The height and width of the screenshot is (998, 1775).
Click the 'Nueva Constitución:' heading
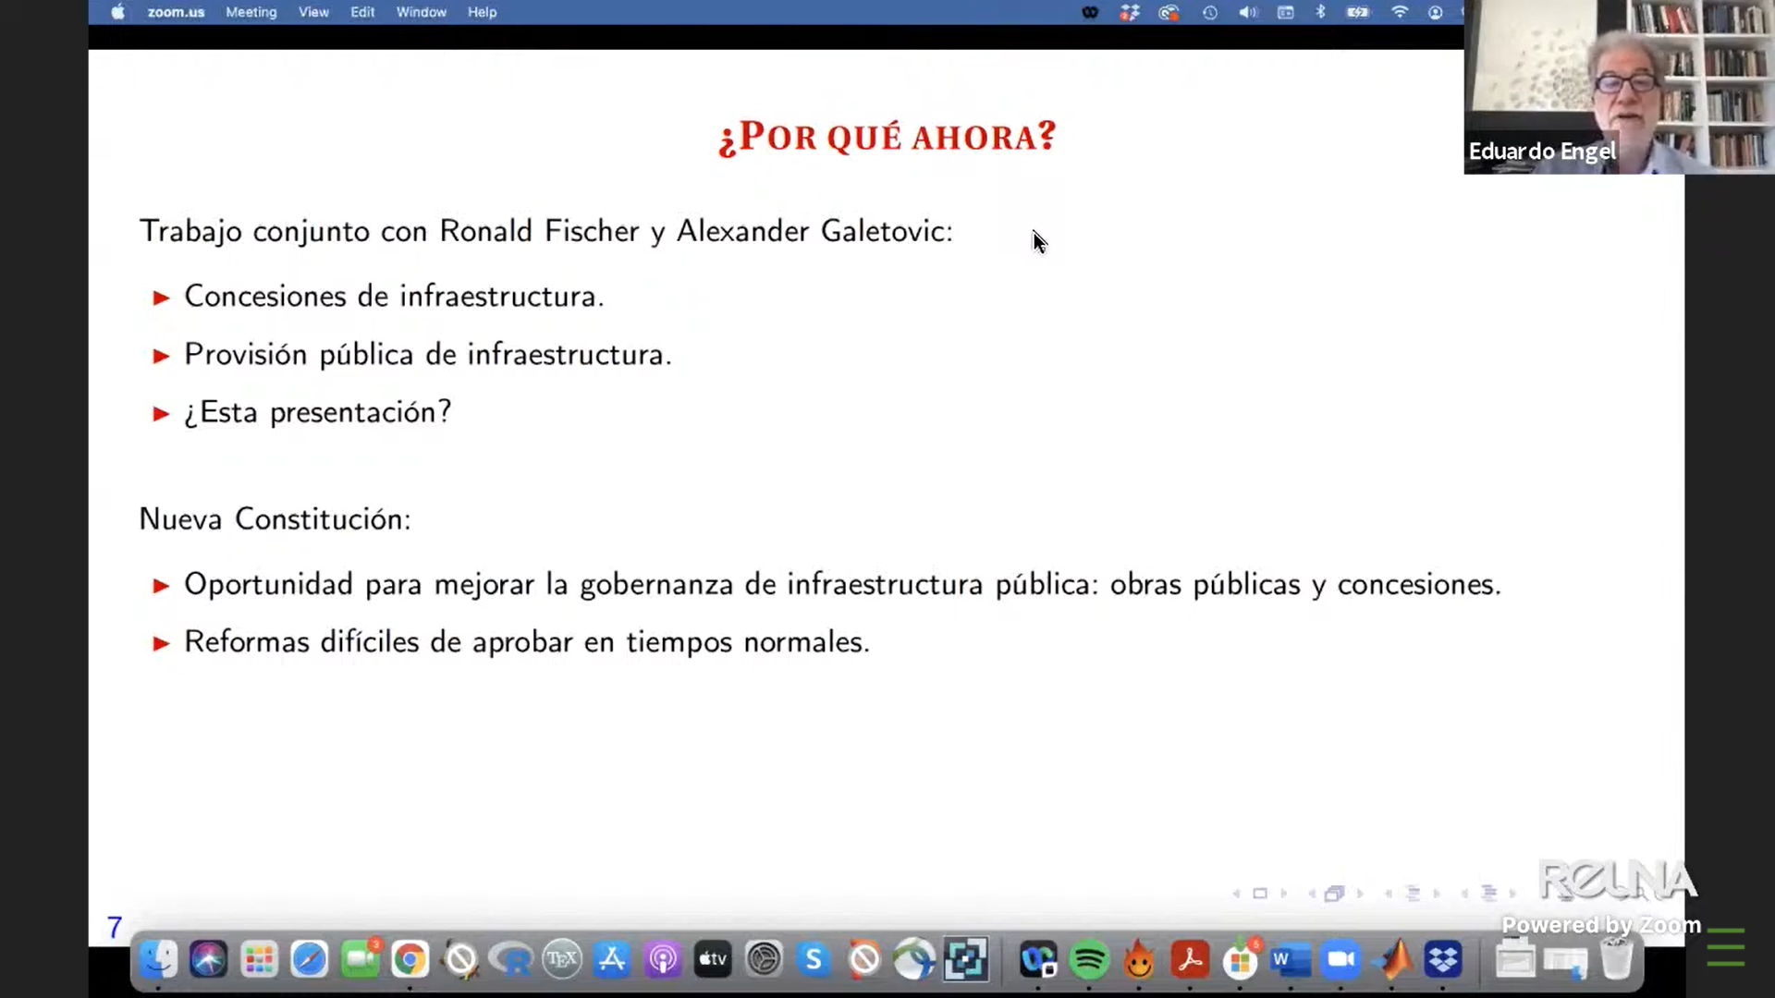(x=275, y=519)
